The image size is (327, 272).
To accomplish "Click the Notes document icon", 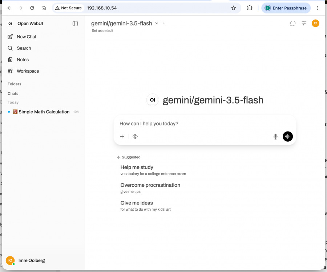I will coord(10,60).
